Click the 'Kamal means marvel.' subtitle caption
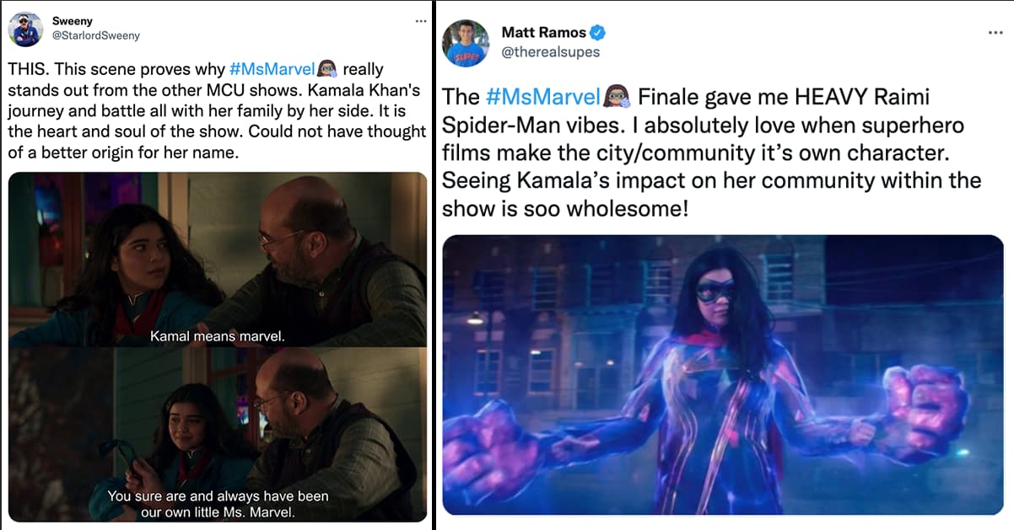Viewport: 1014px width, 530px height. pos(218,335)
